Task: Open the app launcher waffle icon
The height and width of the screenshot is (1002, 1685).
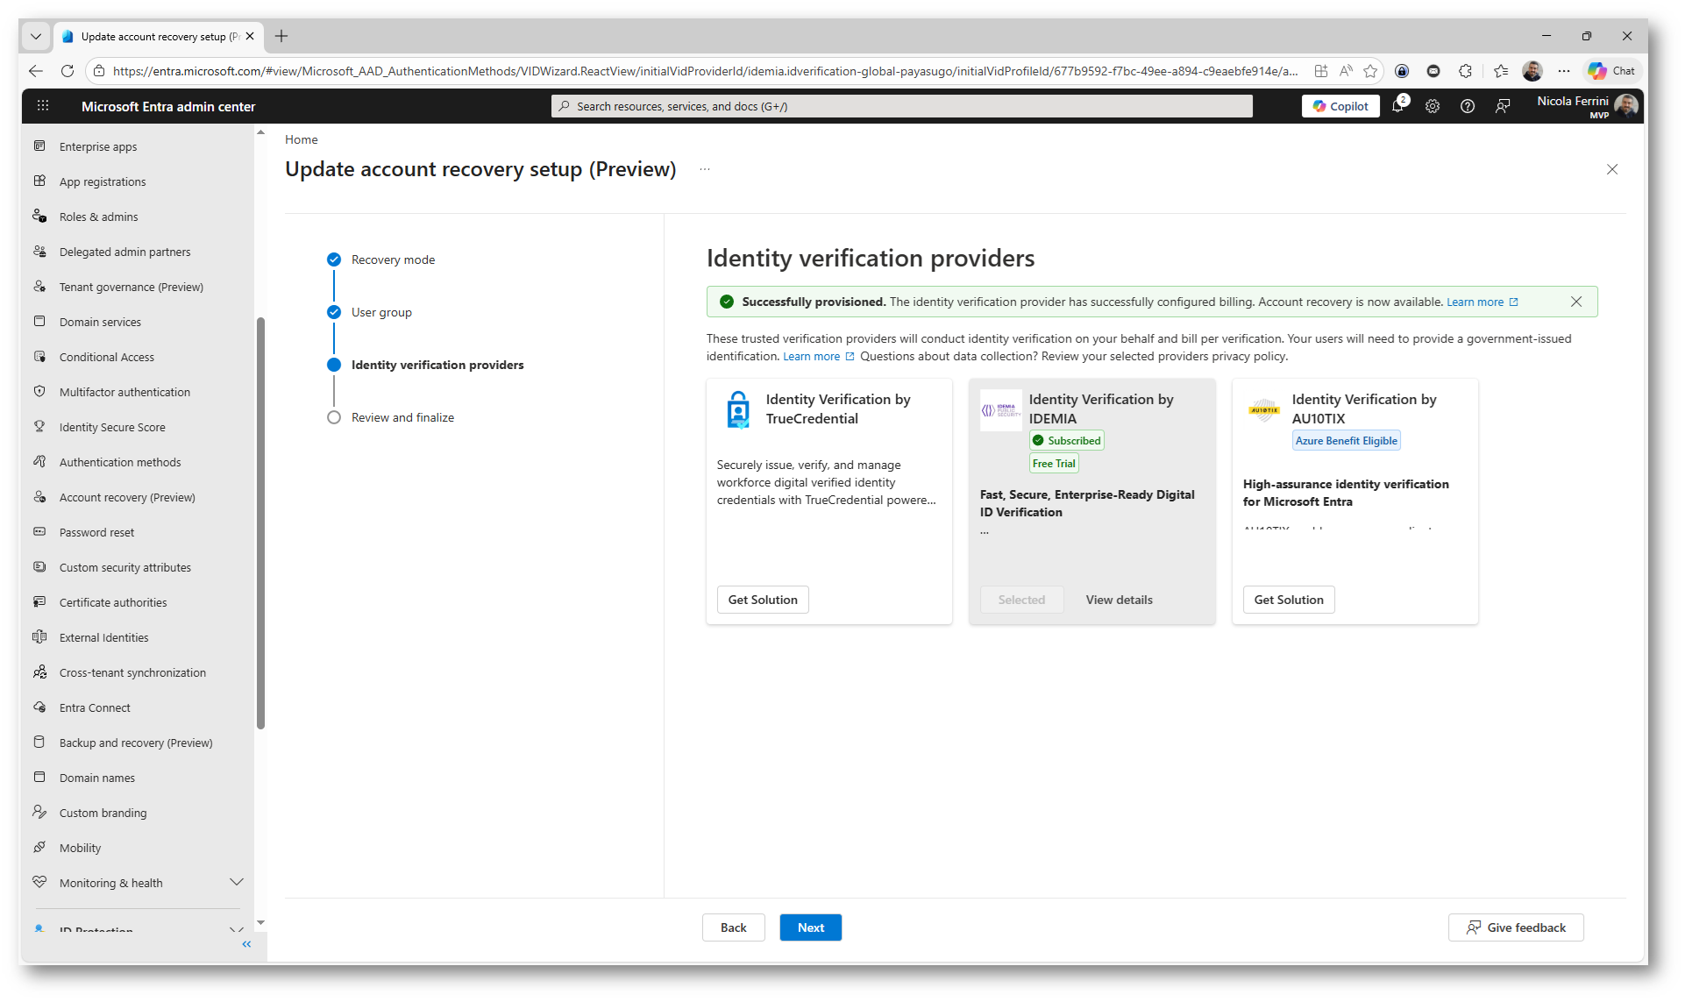Action: [42, 106]
